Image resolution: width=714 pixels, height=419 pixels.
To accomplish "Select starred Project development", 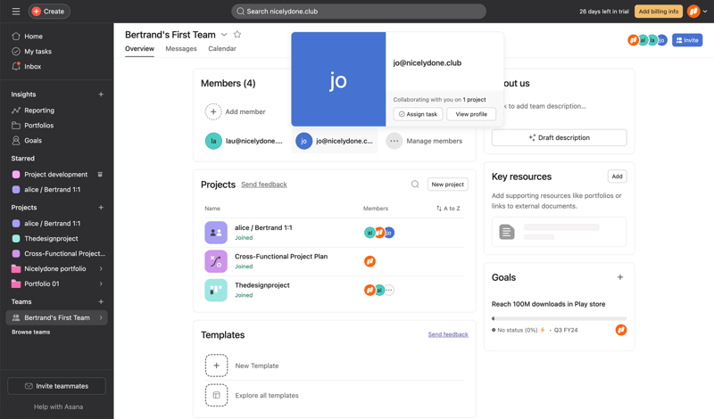I will point(55,174).
